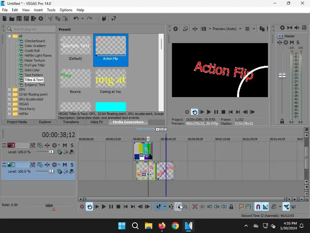Open the undo history dropdown arrow
Viewport: 310px width, 233px height.
click(x=82, y=19)
